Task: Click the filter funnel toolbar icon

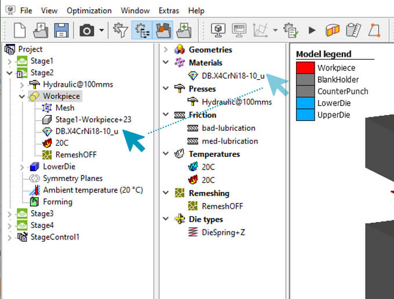Action: [120, 29]
